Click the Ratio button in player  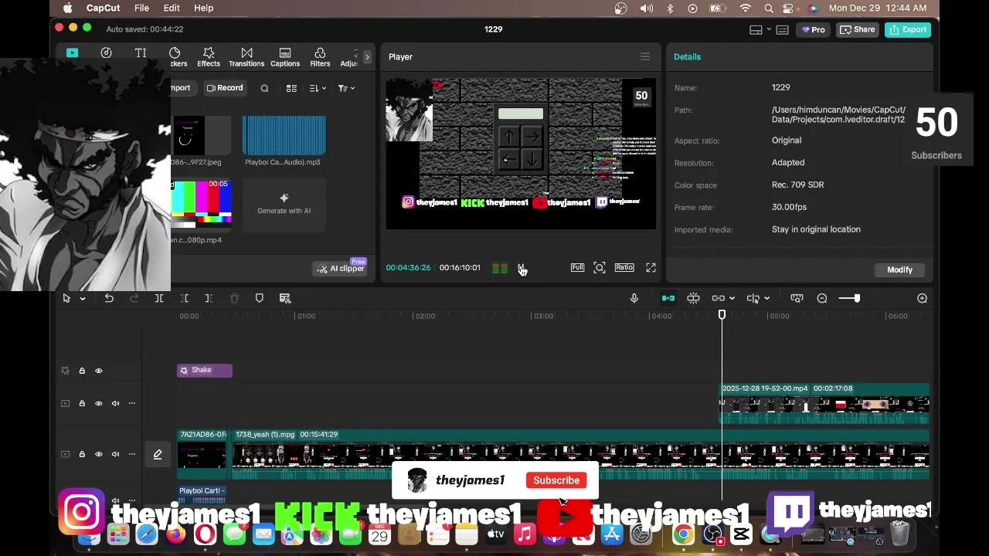624,267
